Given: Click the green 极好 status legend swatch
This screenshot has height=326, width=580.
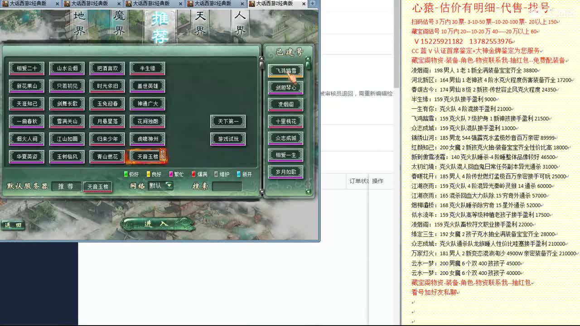Looking at the screenshot, I should click(x=126, y=174).
